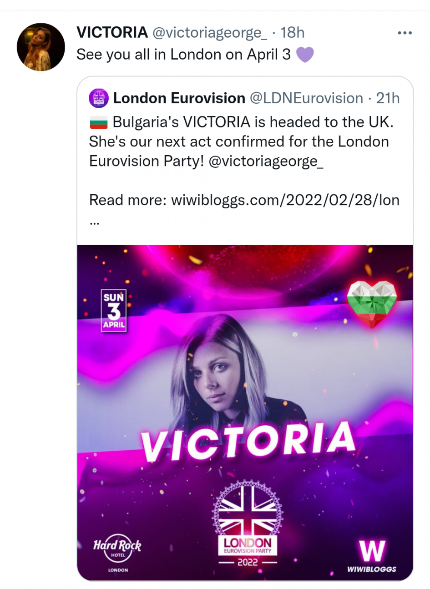Open the @victoriageorge_ mention in the quoted tweet
Screen dimensions: 430x589
[x=266, y=161]
